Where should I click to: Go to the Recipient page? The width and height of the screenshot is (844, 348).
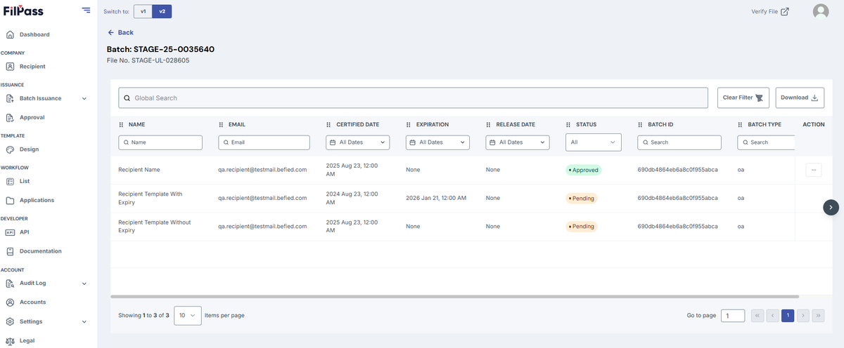point(32,67)
